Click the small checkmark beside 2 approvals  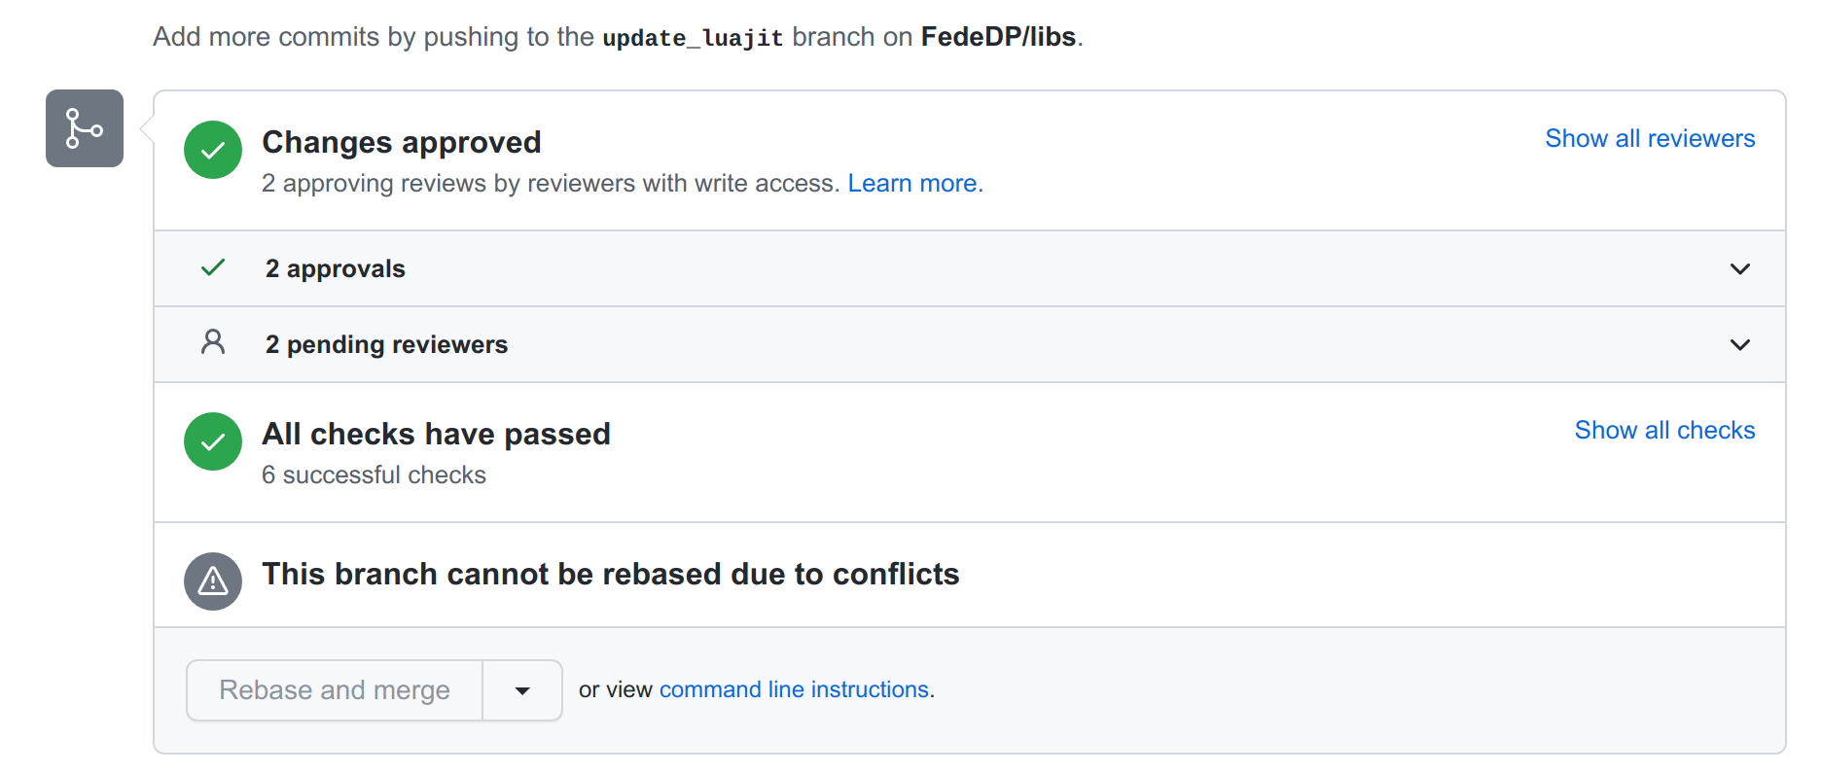212,267
